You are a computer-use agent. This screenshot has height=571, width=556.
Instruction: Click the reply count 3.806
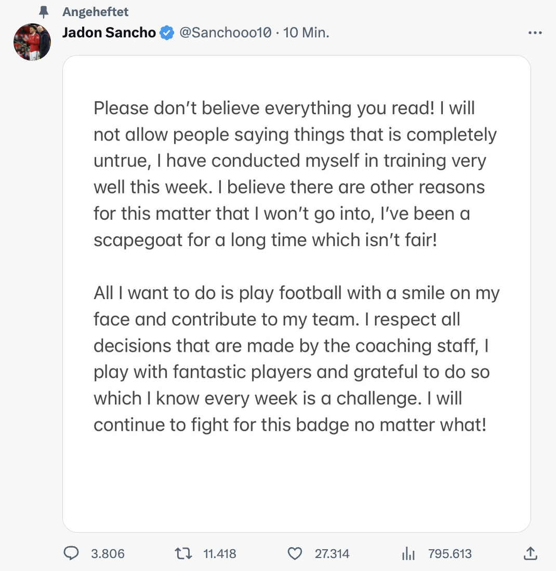(x=108, y=554)
